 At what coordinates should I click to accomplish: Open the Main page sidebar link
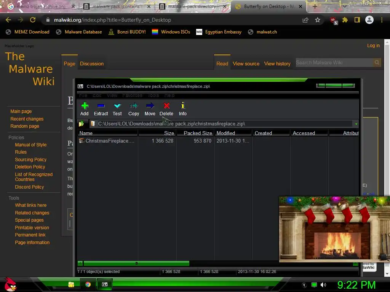[21, 111]
